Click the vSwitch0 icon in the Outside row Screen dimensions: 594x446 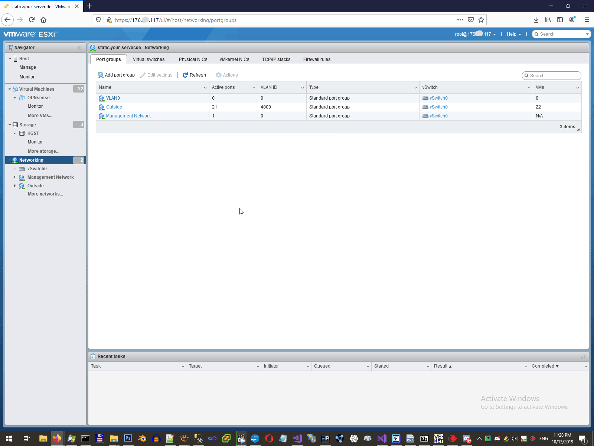(x=425, y=107)
